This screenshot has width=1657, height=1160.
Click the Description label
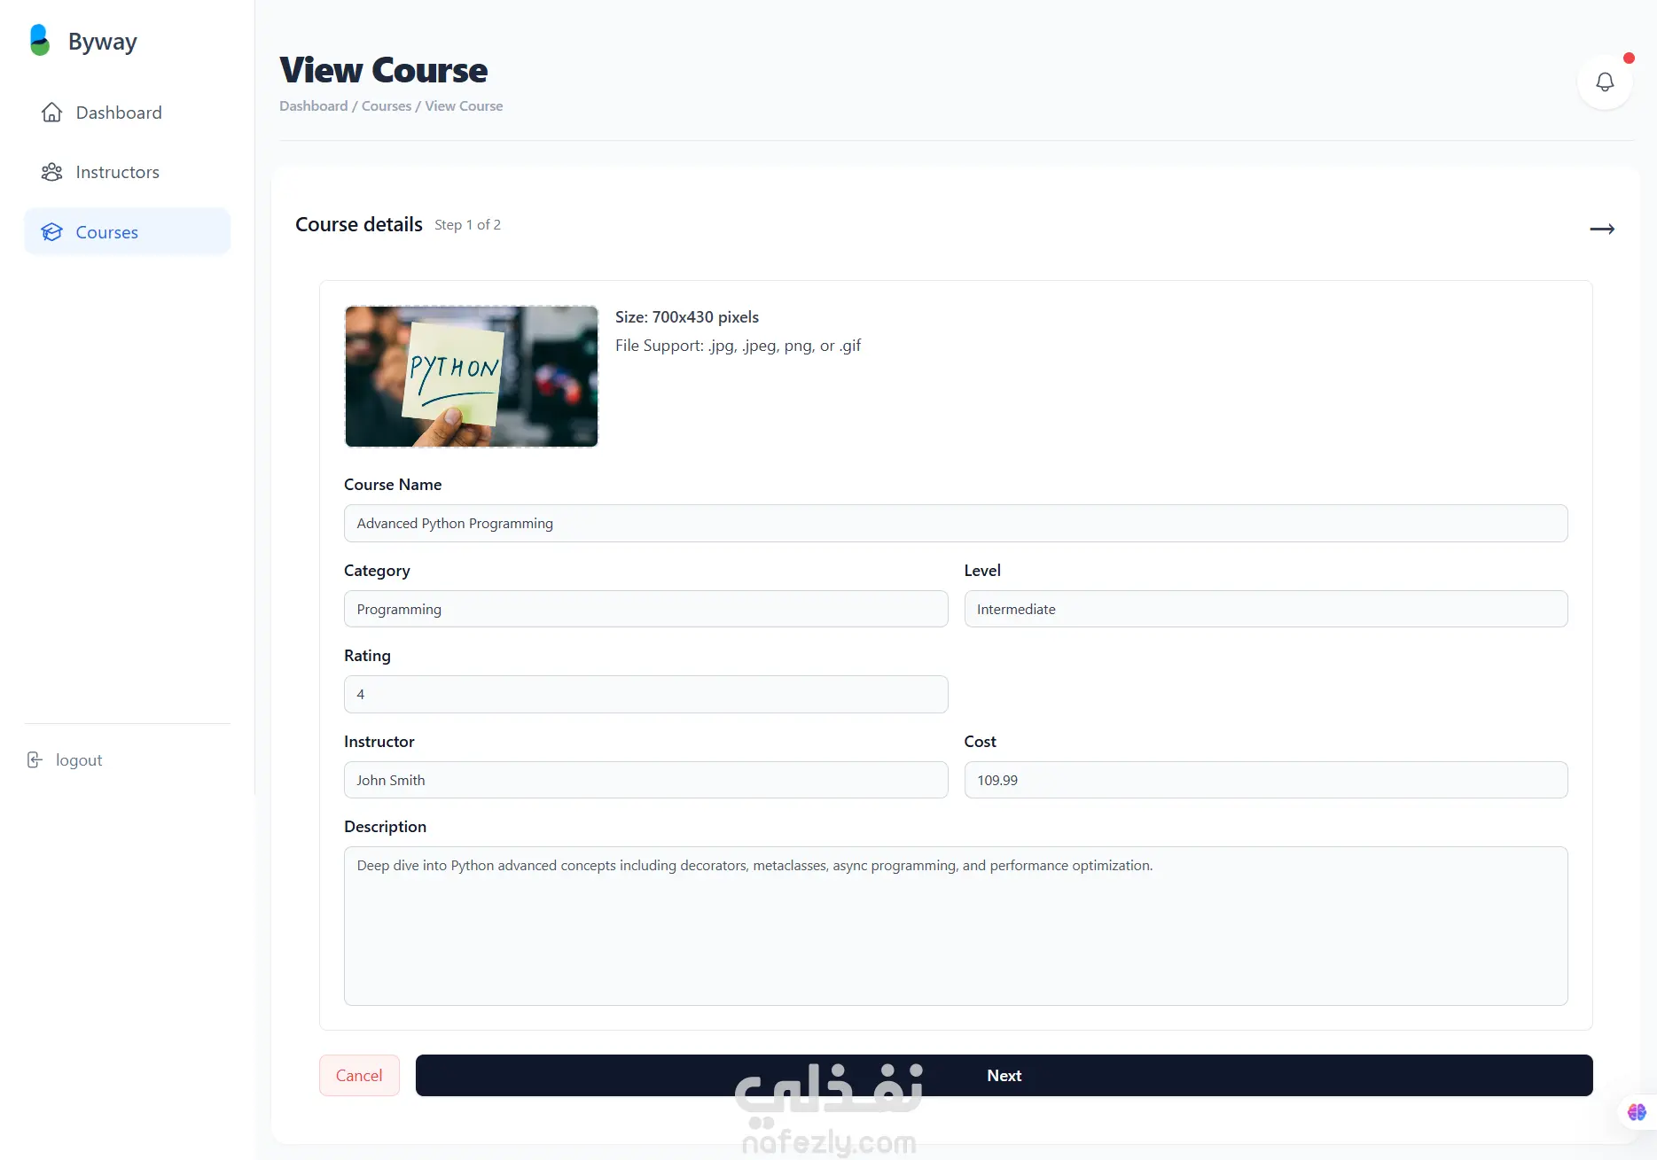(x=386, y=827)
